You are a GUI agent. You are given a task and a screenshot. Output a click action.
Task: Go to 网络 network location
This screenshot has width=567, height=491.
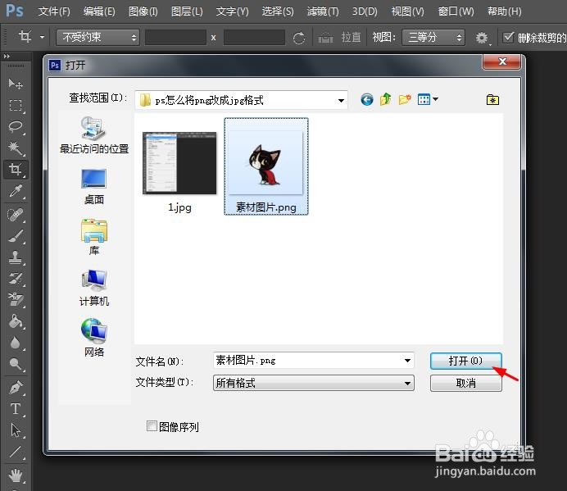click(94, 338)
